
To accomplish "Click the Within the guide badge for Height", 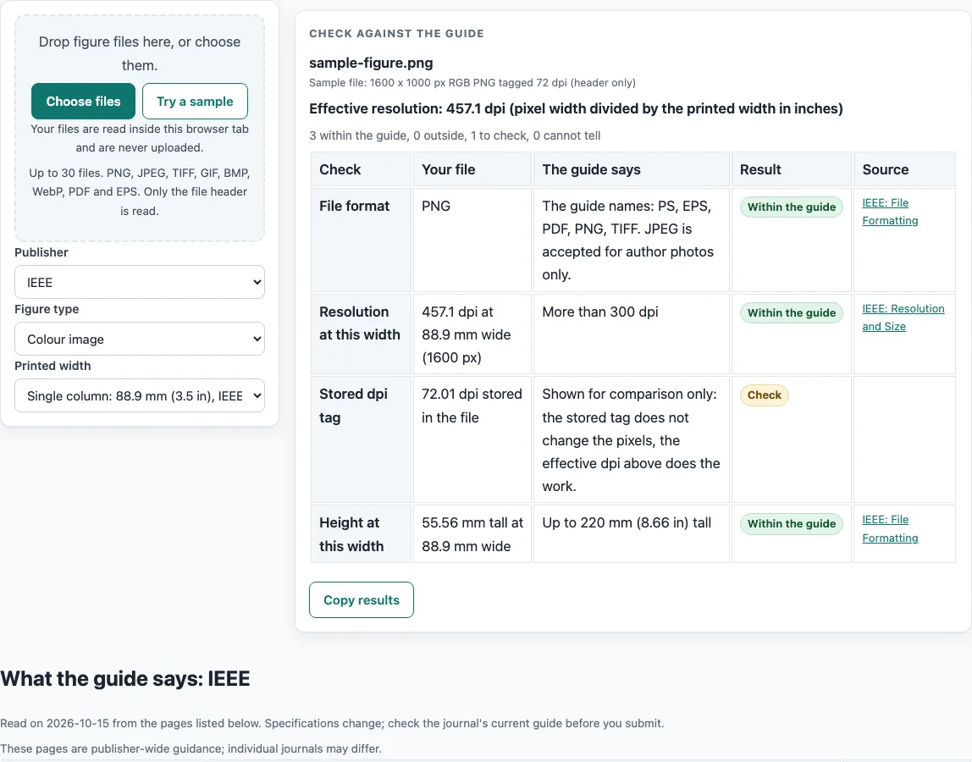I will (x=791, y=524).
